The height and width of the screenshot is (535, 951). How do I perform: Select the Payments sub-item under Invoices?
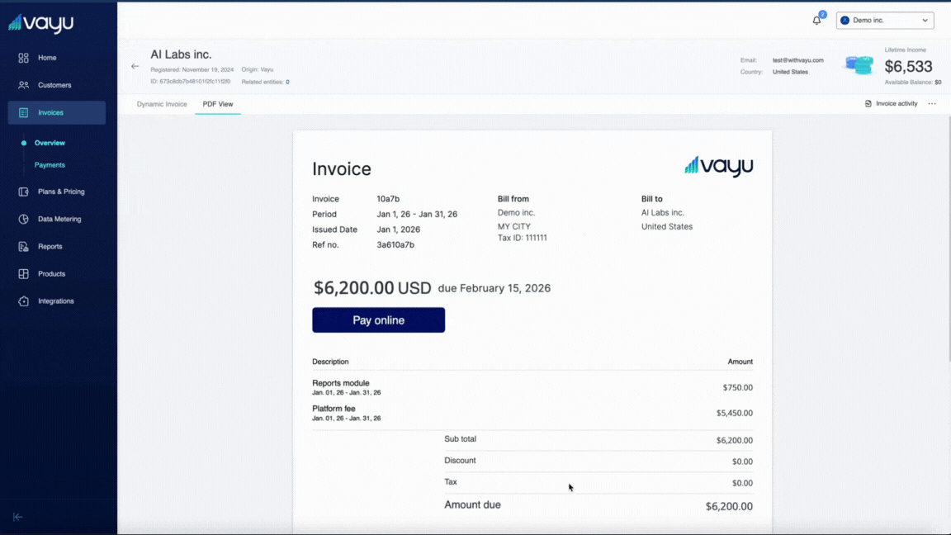point(50,164)
